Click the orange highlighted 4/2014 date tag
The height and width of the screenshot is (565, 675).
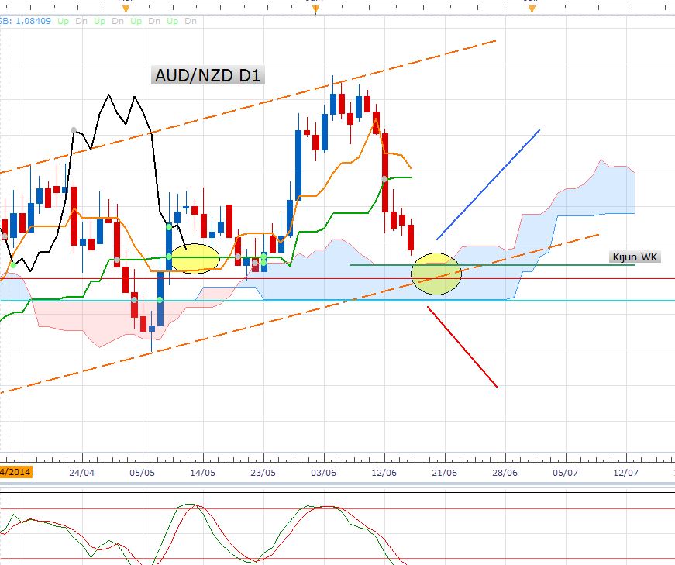tap(16, 471)
